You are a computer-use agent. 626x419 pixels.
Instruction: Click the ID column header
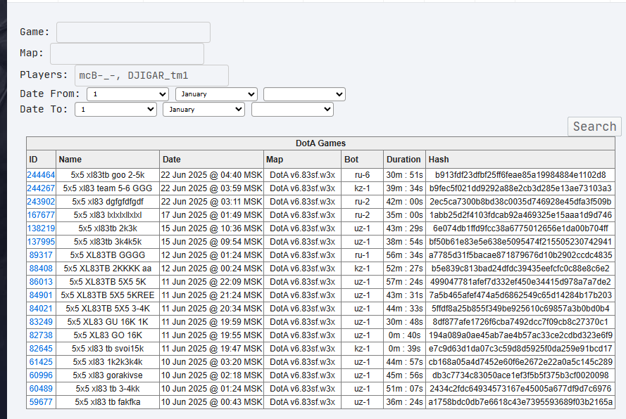click(41, 160)
